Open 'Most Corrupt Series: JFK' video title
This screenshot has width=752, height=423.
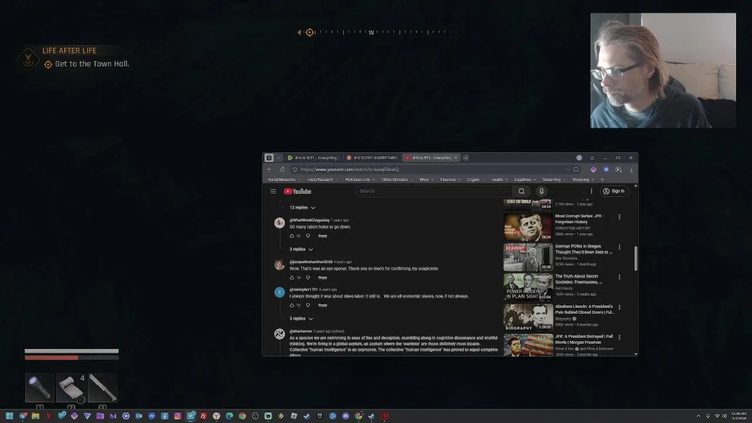pos(579,219)
